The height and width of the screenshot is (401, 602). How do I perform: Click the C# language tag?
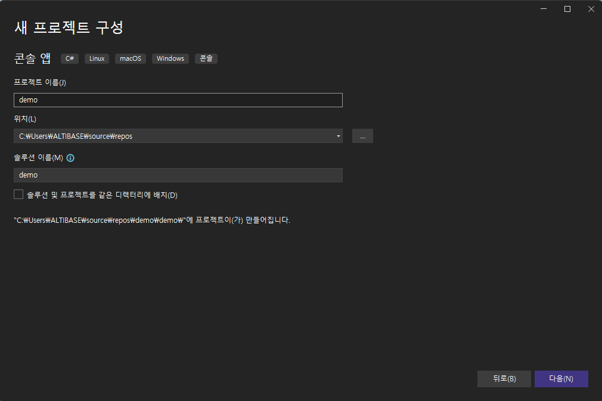coord(70,58)
